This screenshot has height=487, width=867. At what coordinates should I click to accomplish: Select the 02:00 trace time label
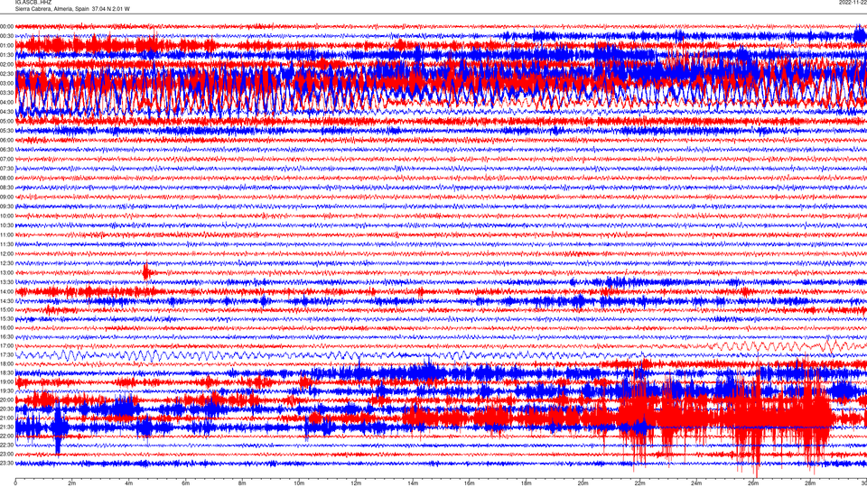click(x=6, y=64)
